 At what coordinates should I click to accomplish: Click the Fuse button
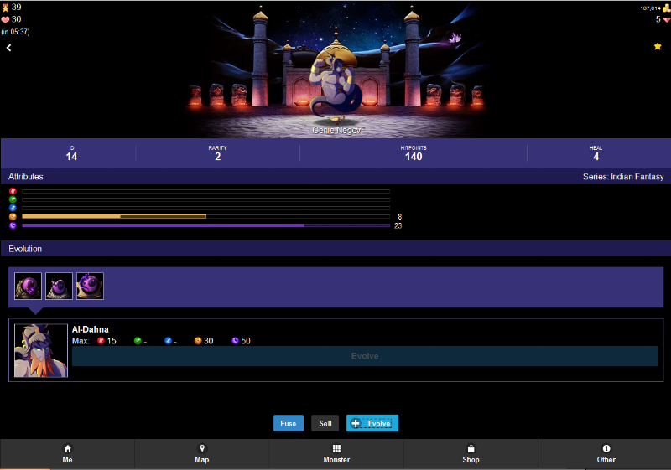[288, 423]
